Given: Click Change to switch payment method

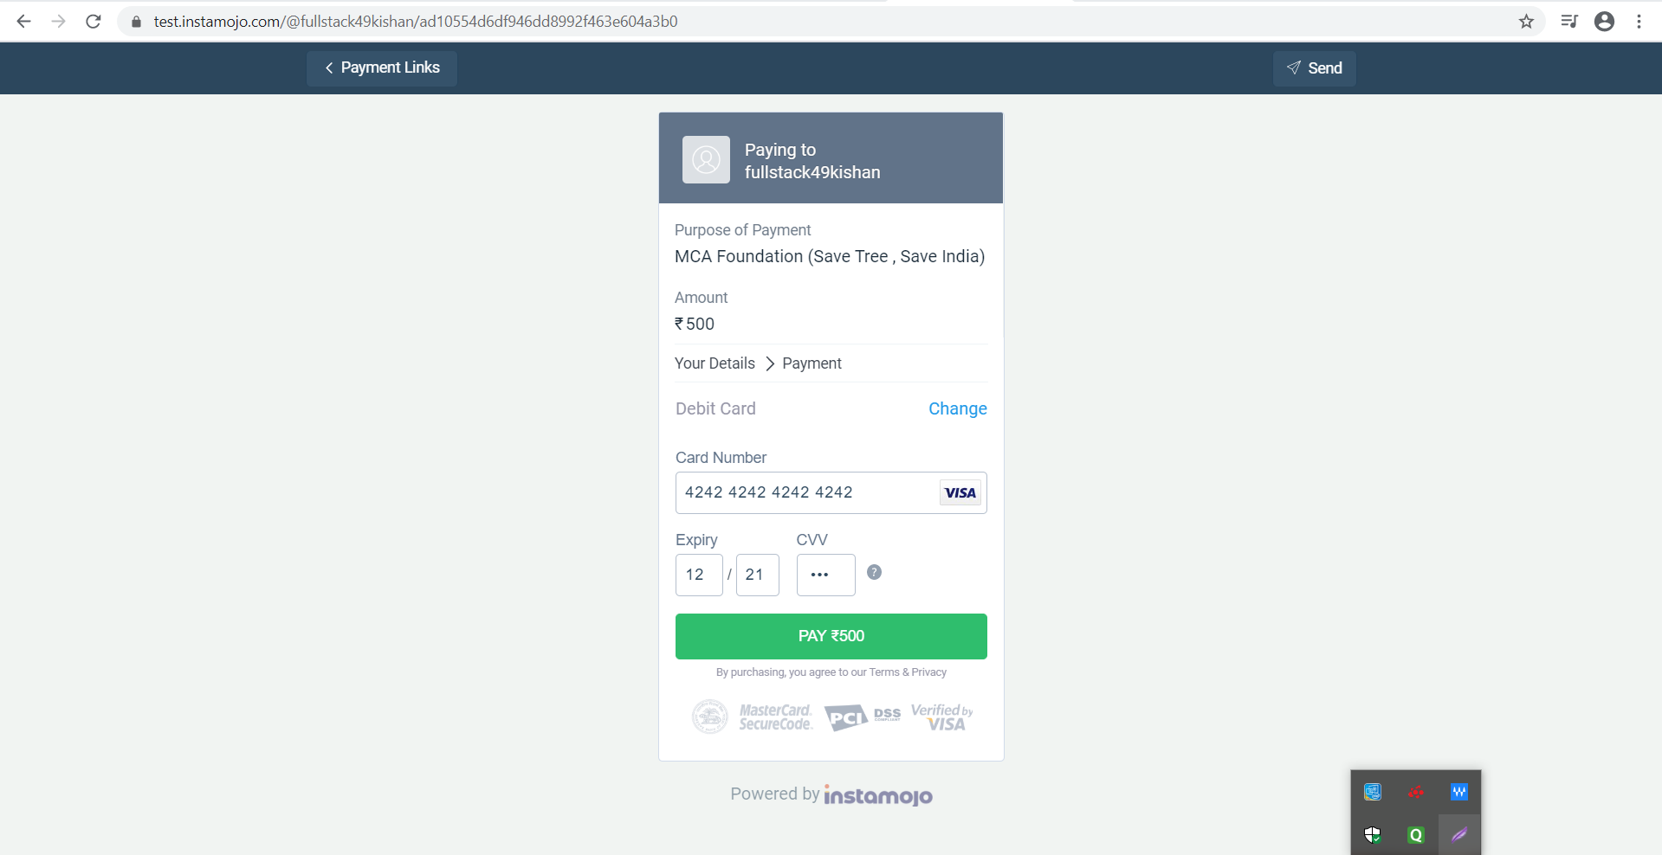Looking at the screenshot, I should 957,408.
